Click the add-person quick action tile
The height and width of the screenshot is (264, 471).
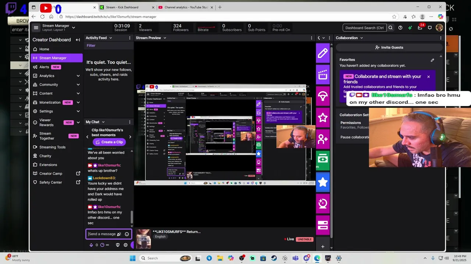pos(323,139)
